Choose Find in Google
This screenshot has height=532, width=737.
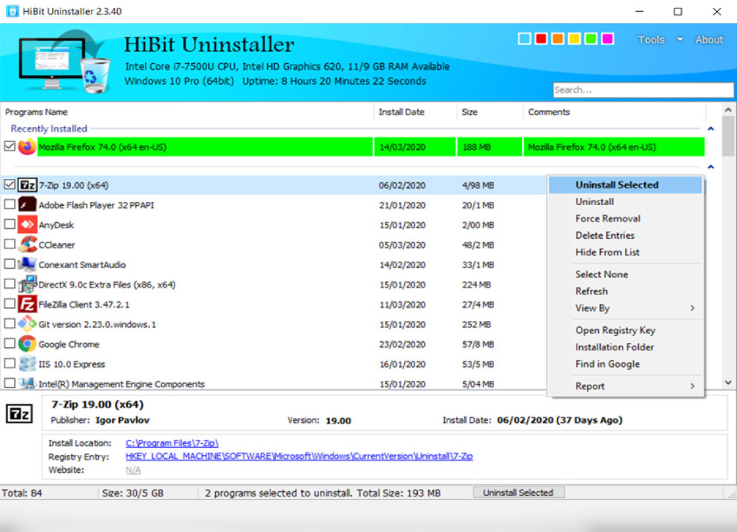626,364
